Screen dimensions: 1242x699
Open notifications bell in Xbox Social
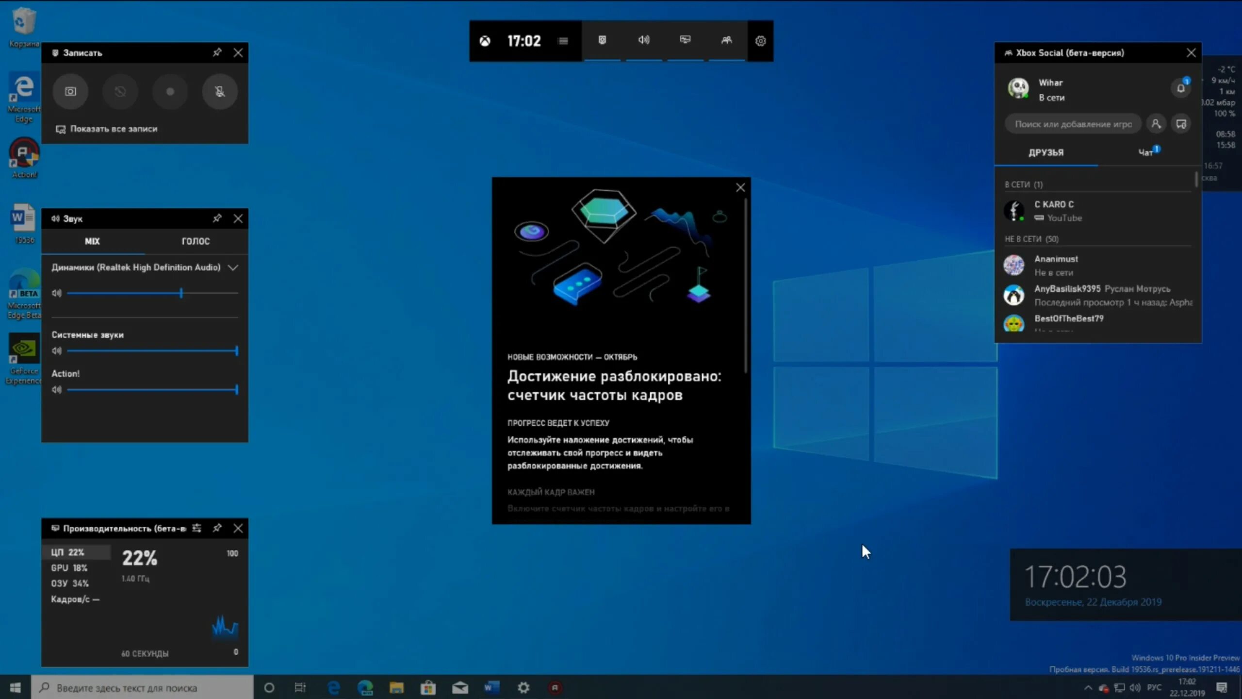pyautogui.click(x=1181, y=88)
